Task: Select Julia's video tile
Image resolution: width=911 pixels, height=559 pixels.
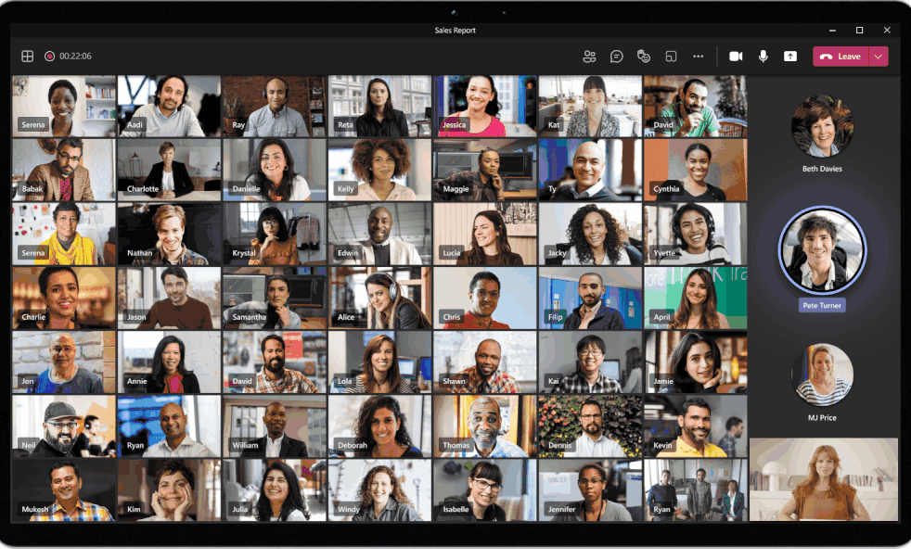Action: click(x=275, y=489)
